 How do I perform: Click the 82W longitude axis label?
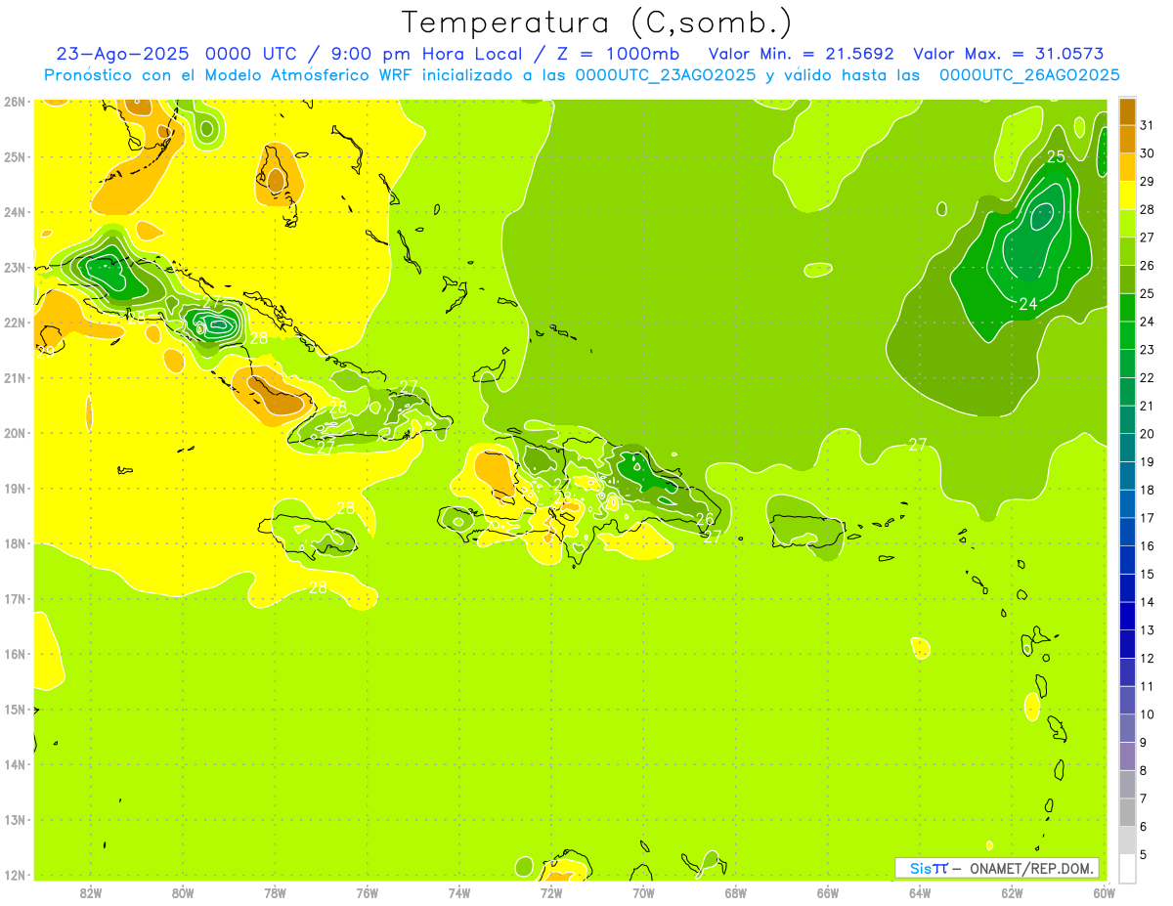[x=91, y=891]
